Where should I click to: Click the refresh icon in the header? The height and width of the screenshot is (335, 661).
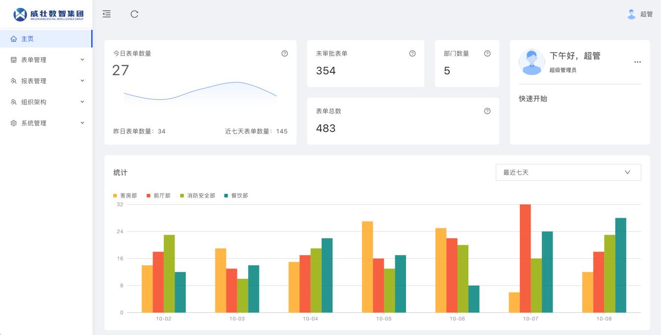click(x=134, y=14)
